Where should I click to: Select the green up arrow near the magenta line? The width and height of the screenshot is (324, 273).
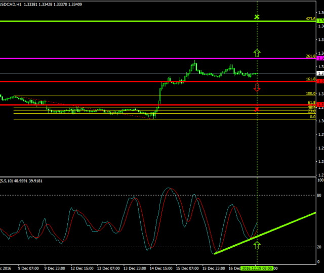[x=257, y=53]
